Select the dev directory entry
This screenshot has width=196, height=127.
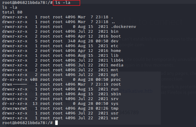(x=114, y=41)
